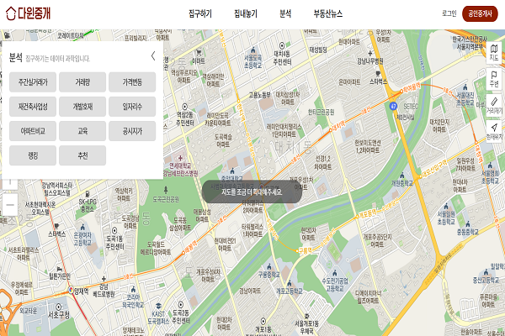Click the 은광여자 고등학교 label

tap(82, 239)
